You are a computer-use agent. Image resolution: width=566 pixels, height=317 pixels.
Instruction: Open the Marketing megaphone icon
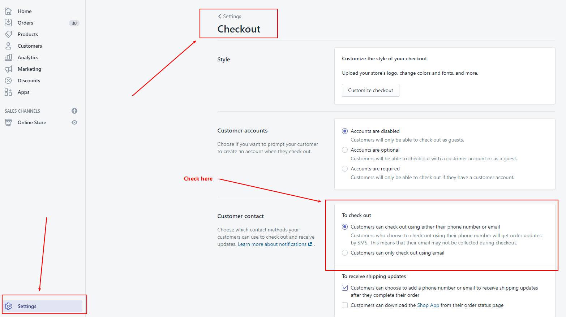[x=8, y=69]
